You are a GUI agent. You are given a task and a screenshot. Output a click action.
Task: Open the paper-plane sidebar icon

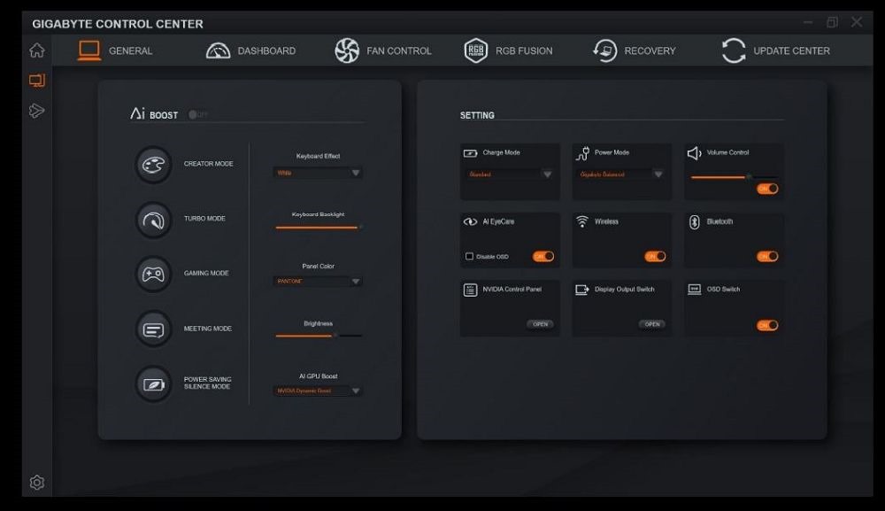pyautogui.click(x=36, y=111)
